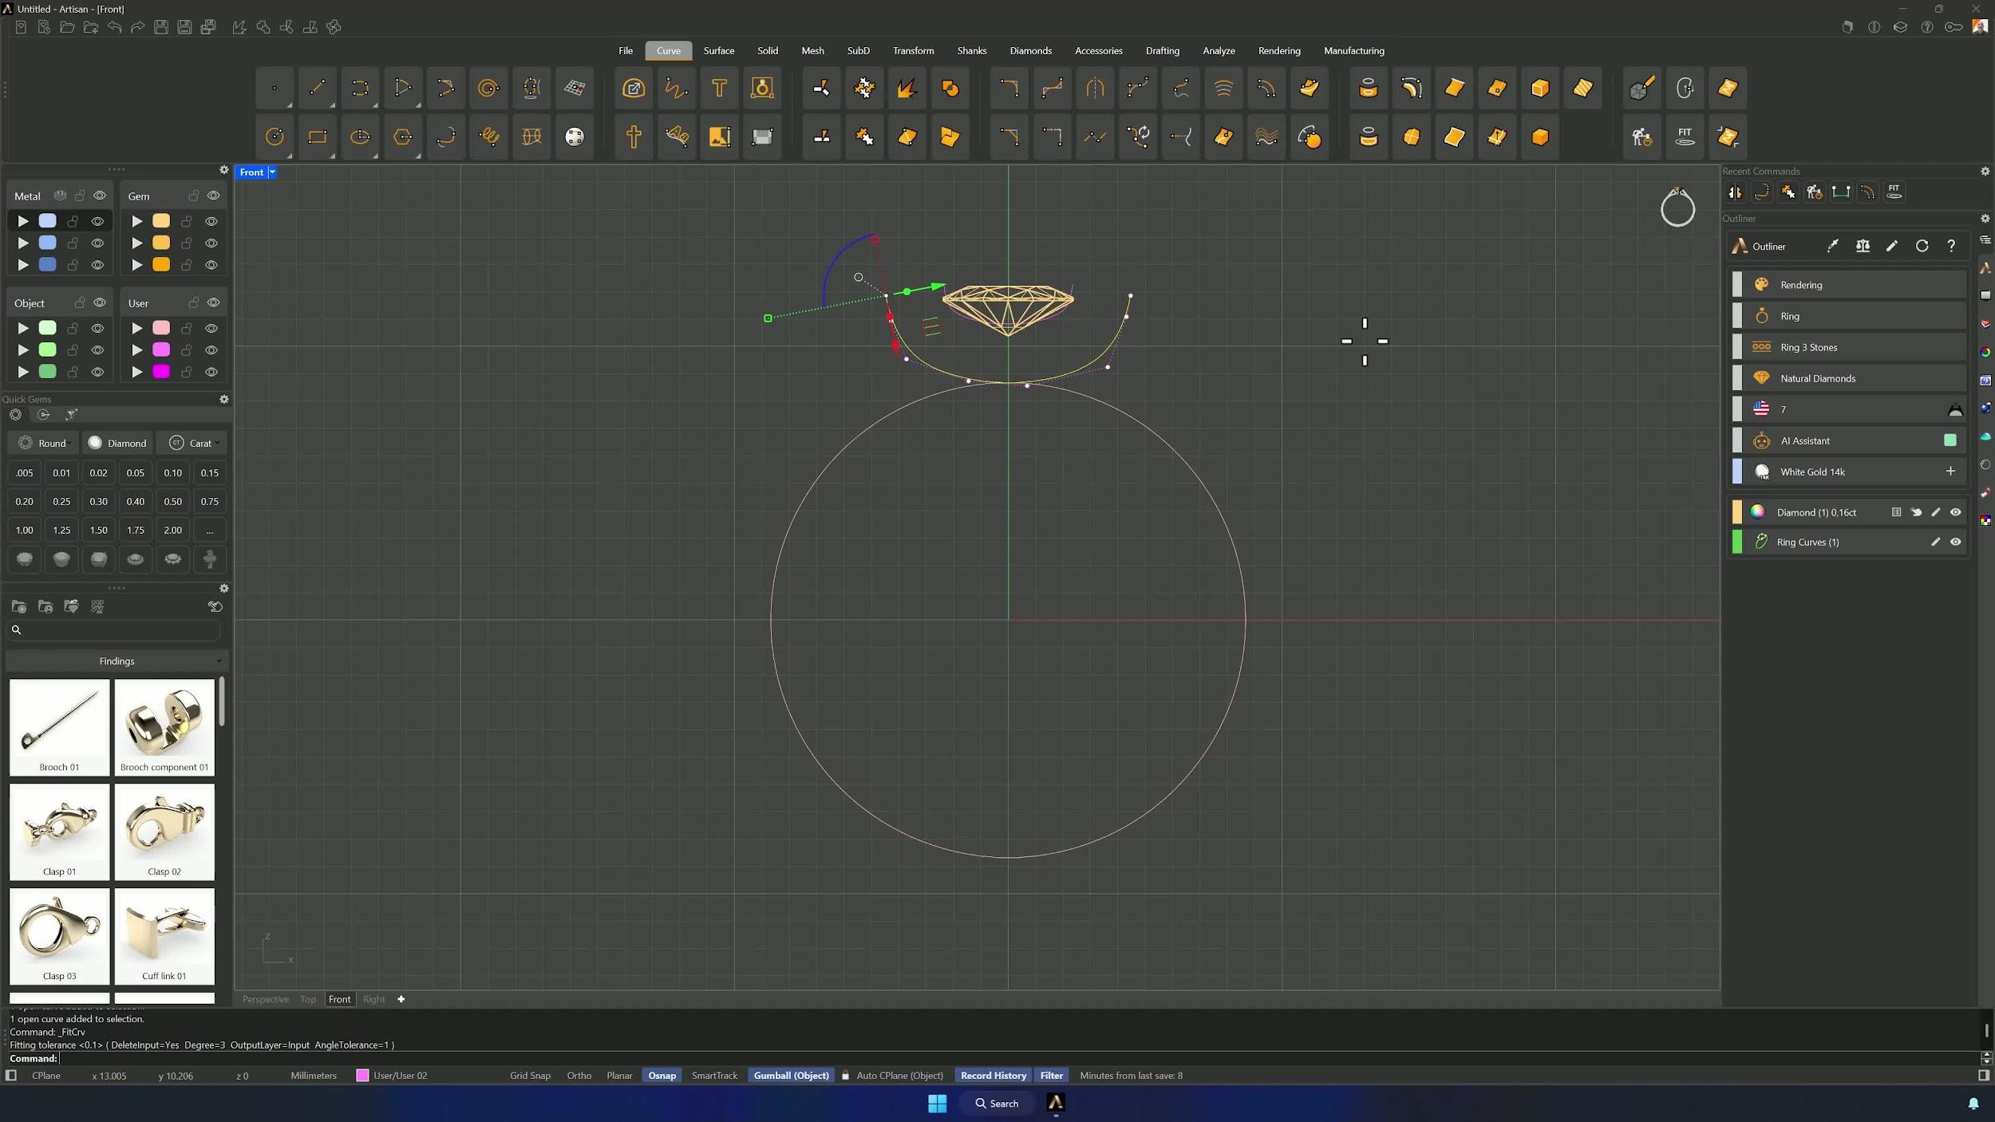Select the freeform sketch curve tool
Screen dimensions: 1995x1122
coord(677,88)
